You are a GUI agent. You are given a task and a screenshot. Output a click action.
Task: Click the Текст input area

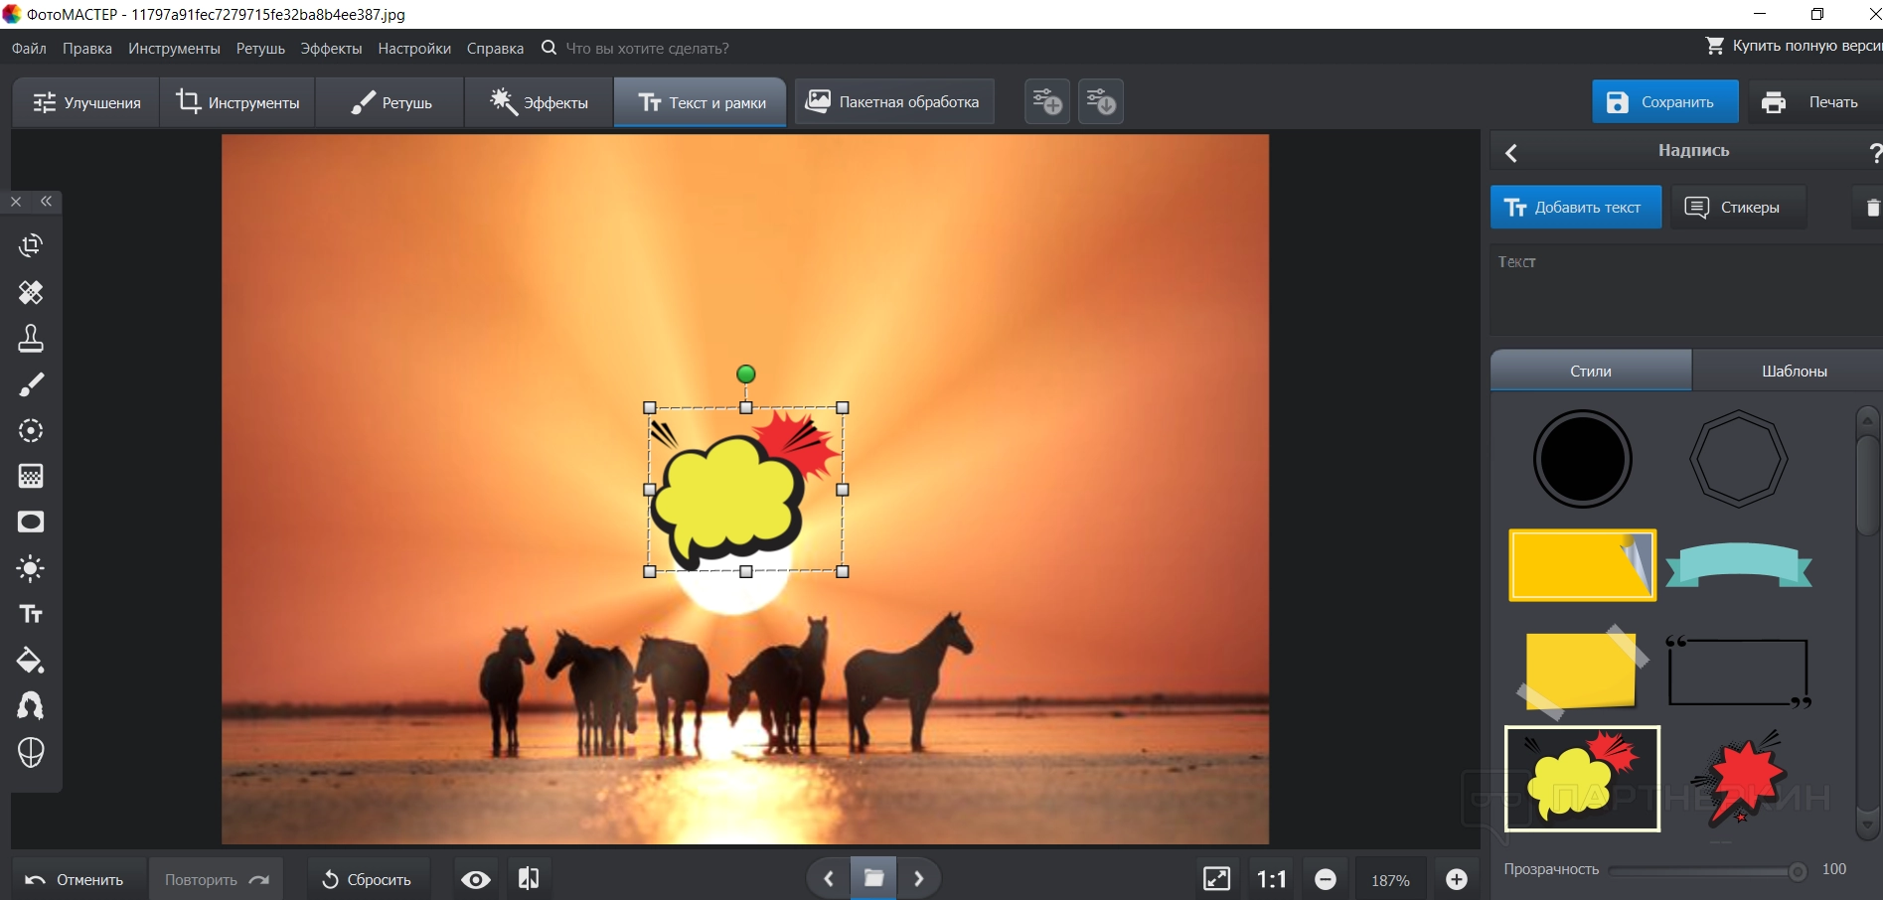[1686, 290]
